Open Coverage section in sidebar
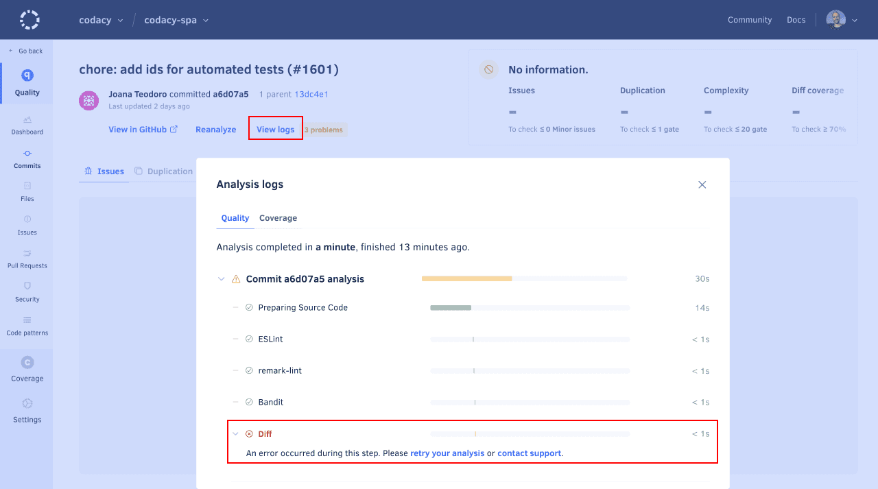Screen dimensions: 878x489 (27, 369)
